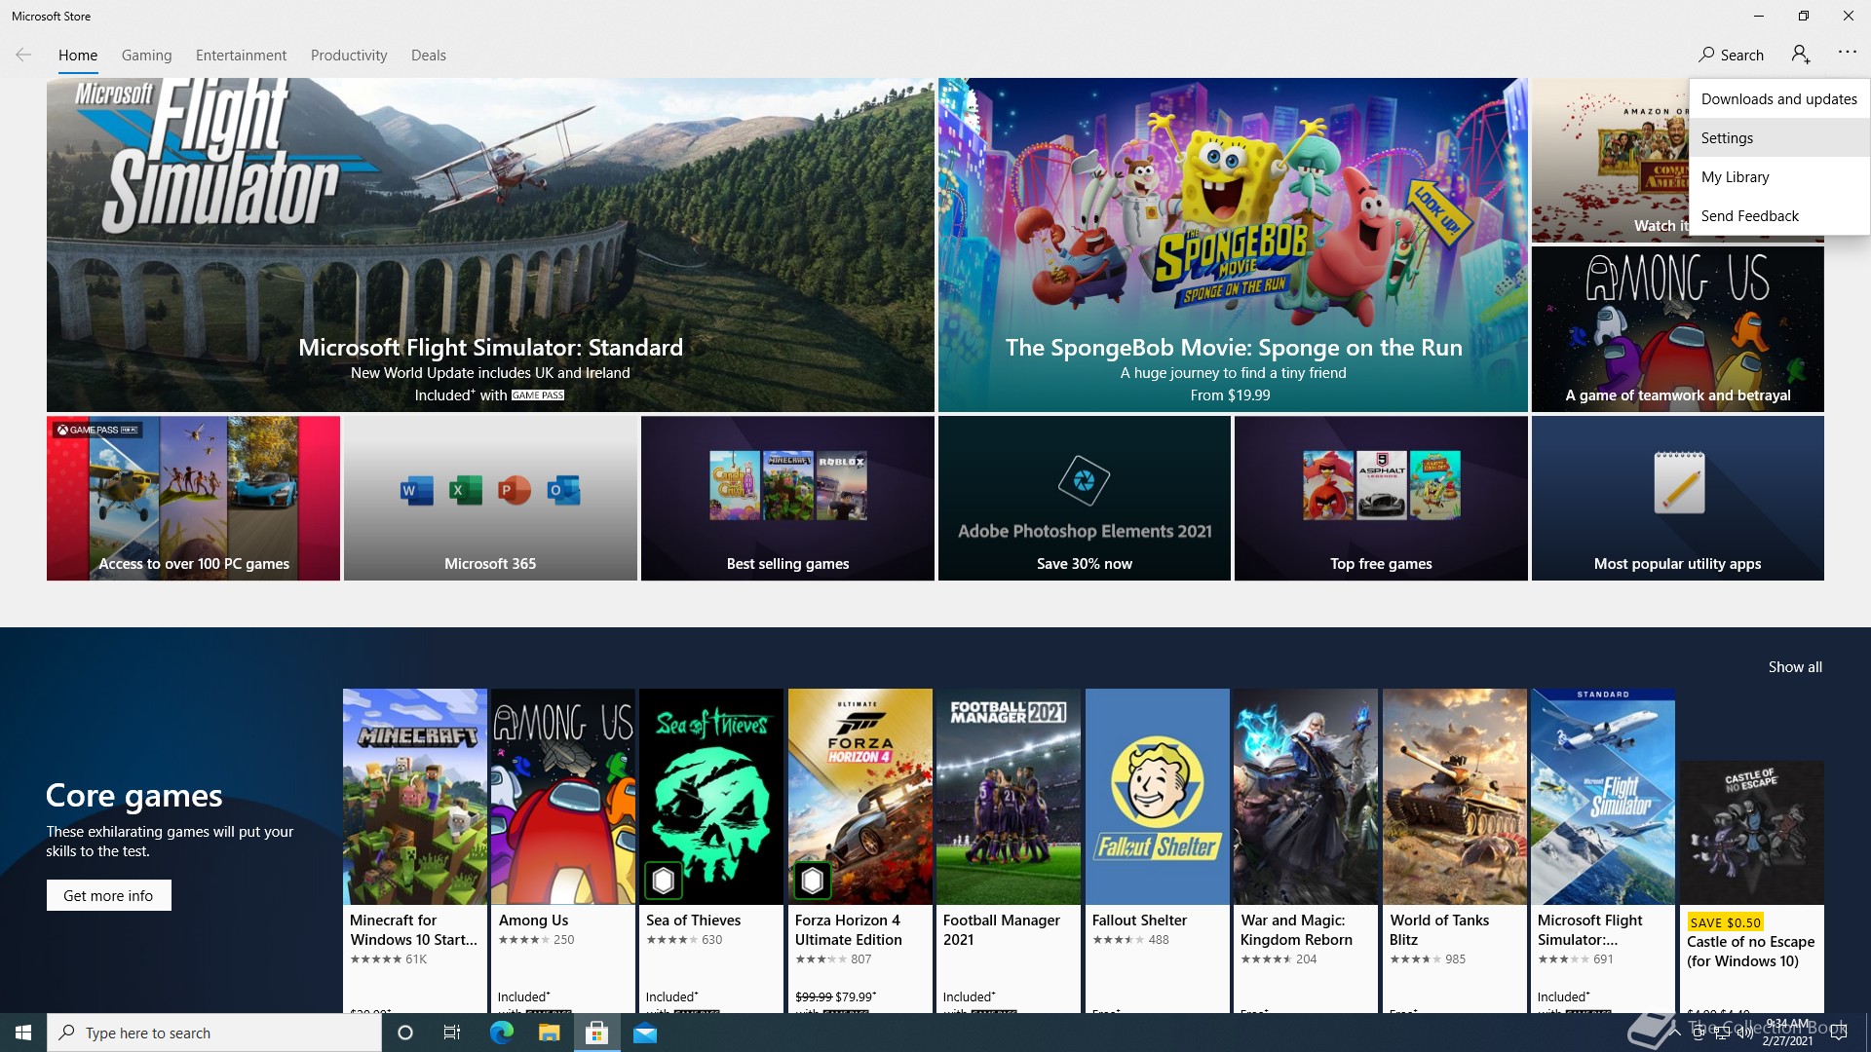Click the Adobe Photoshop Elements logo icon
The image size is (1871, 1052).
[x=1084, y=480]
